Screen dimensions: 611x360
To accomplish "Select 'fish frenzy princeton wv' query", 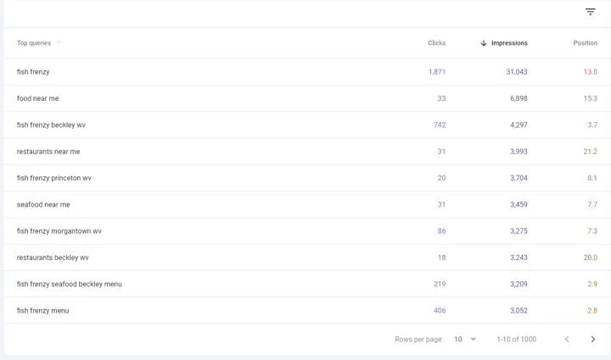I will [x=53, y=178].
